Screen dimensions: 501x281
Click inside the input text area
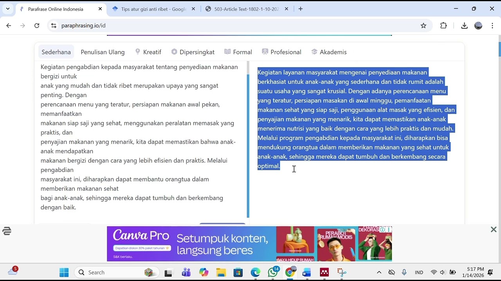(141, 137)
